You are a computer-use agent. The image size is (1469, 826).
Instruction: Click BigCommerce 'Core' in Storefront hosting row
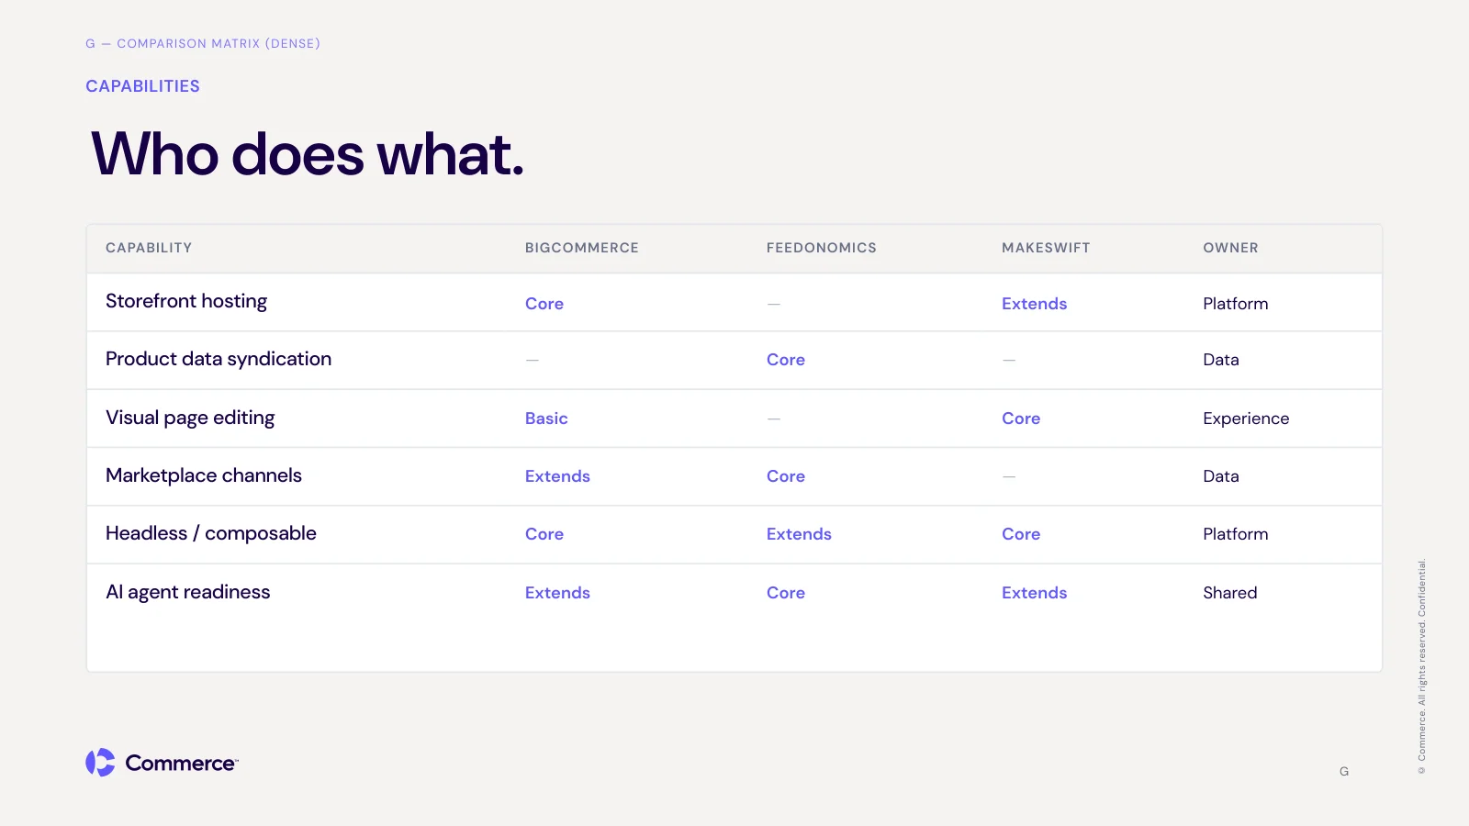544,304
